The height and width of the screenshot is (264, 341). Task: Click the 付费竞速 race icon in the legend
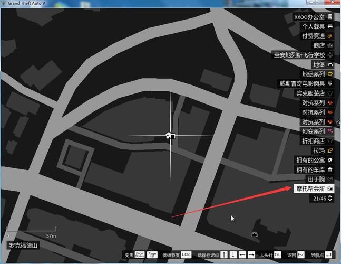(x=330, y=36)
